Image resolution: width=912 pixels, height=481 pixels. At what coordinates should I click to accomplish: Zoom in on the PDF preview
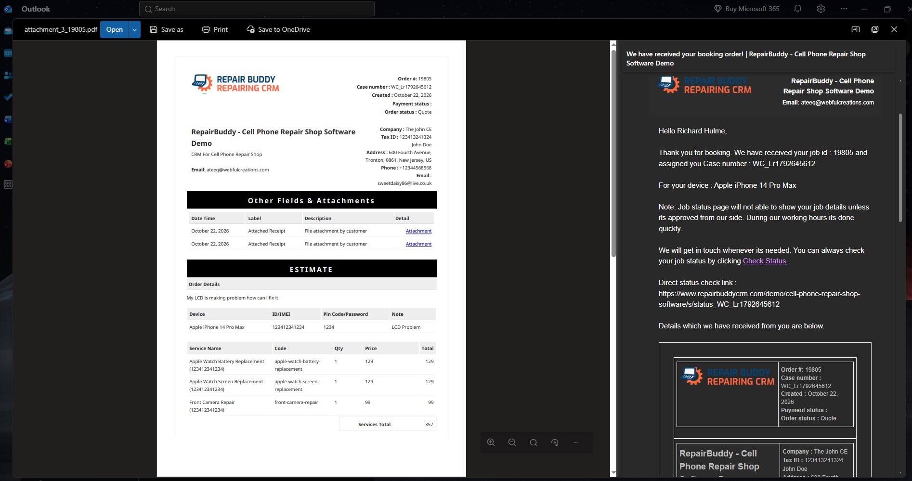pos(491,442)
